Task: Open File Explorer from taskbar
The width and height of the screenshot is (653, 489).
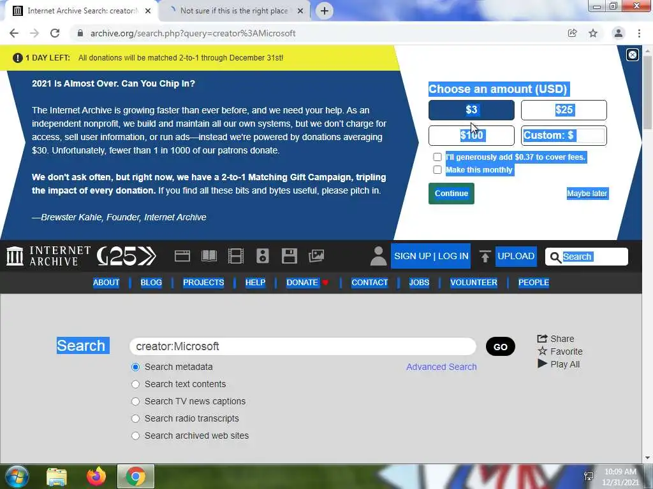Action: click(57, 476)
